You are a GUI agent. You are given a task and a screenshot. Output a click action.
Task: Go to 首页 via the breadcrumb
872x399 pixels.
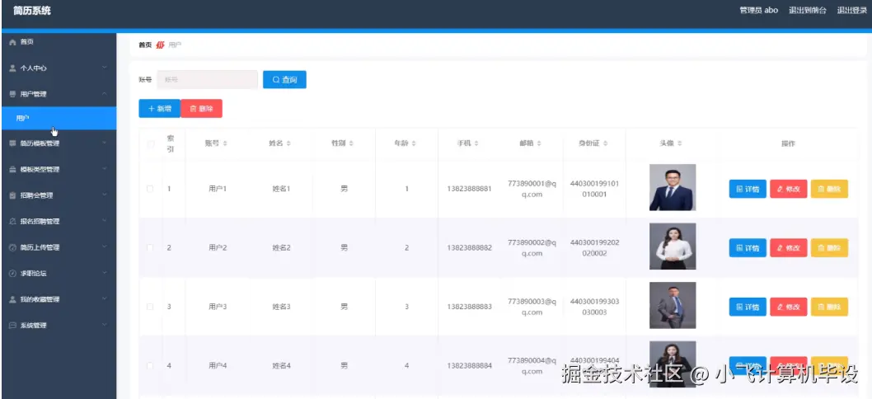pos(144,45)
